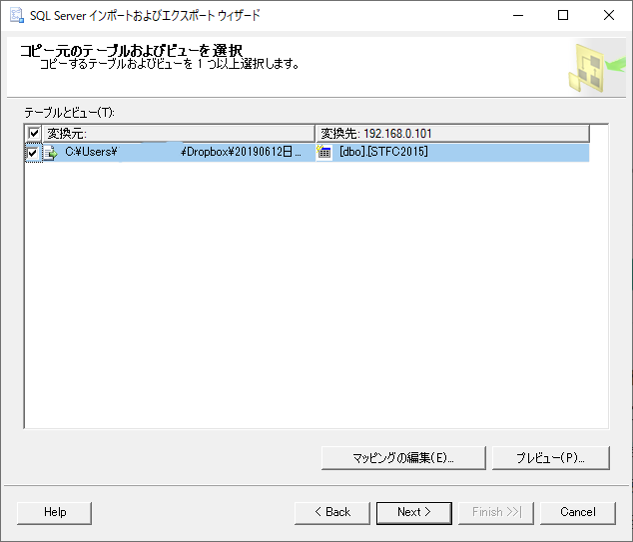Cancel the import wizard
The width and height of the screenshot is (633, 542).
[x=578, y=512]
